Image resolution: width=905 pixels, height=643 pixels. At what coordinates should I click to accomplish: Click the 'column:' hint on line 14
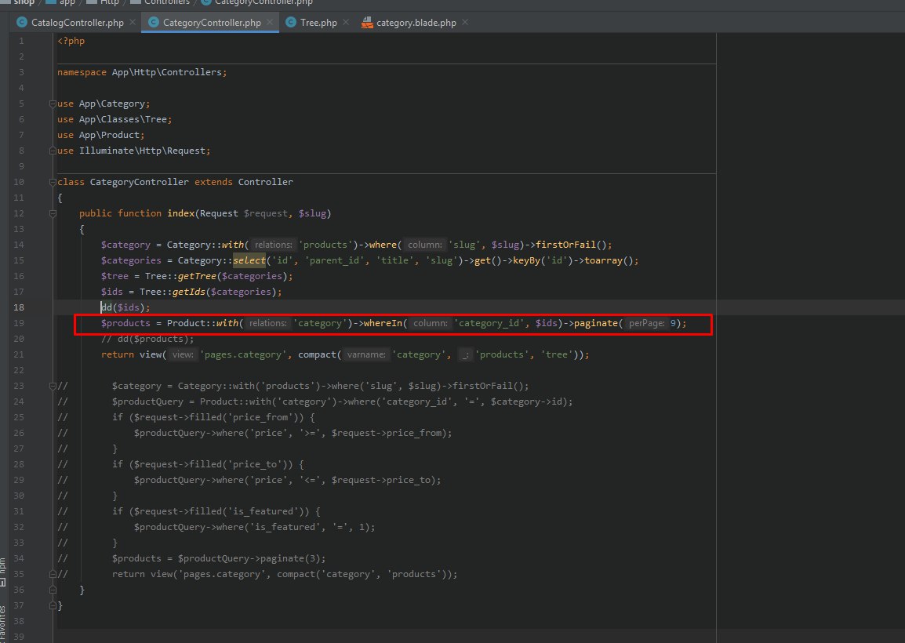(x=425, y=245)
